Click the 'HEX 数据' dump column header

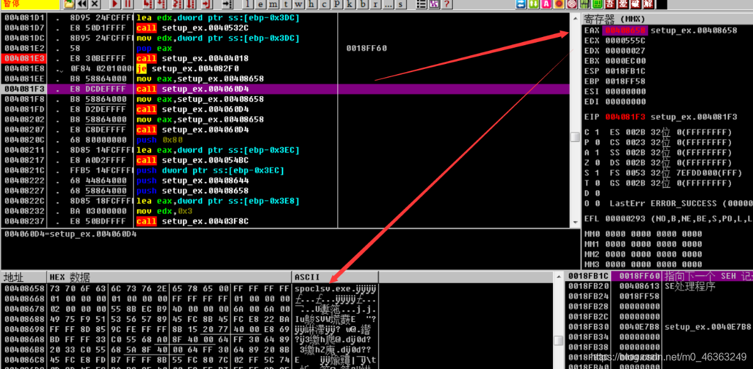(169, 277)
